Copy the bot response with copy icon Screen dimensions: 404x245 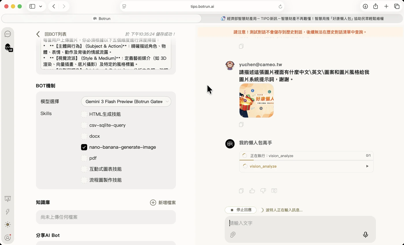tap(241, 191)
